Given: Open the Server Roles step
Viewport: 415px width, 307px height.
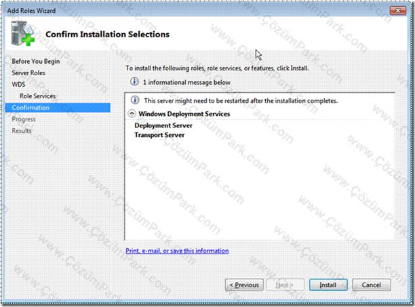Looking at the screenshot, I should (28, 73).
